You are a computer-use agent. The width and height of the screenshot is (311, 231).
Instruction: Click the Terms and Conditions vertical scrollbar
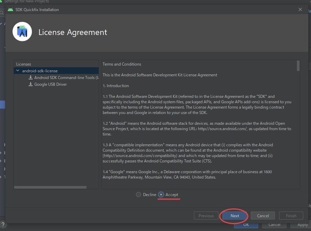click(298, 66)
